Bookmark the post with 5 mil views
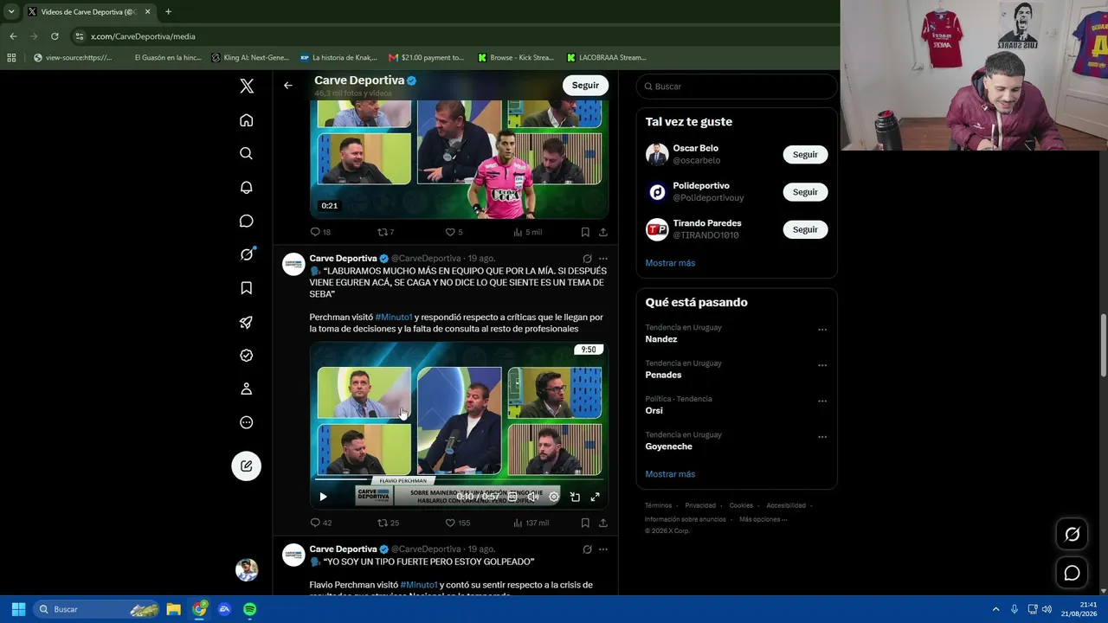Image resolution: width=1108 pixels, height=623 pixels. pos(585,232)
